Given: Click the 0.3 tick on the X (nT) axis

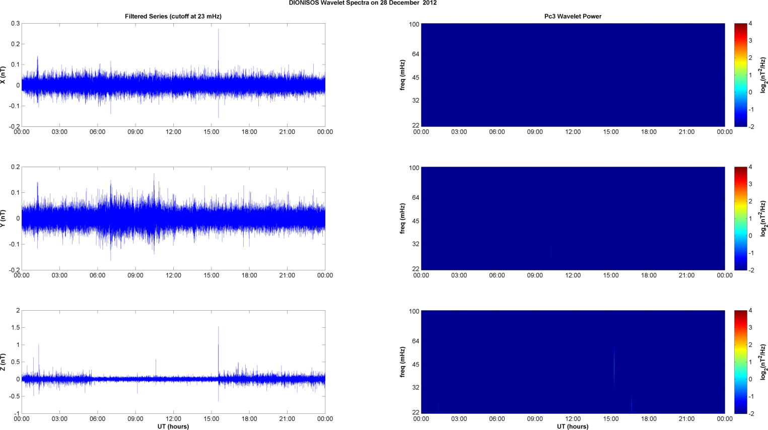Looking at the screenshot, I should [x=15, y=24].
